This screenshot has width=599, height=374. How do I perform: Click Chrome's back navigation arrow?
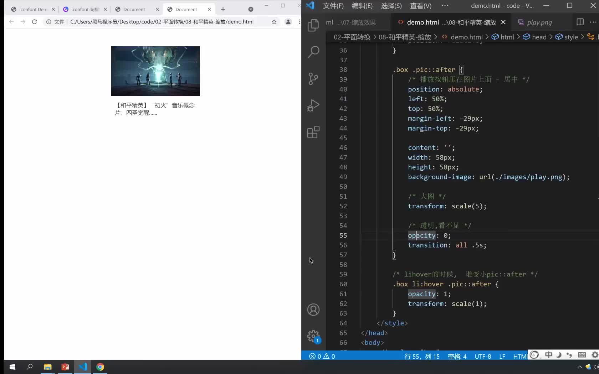click(x=11, y=22)
